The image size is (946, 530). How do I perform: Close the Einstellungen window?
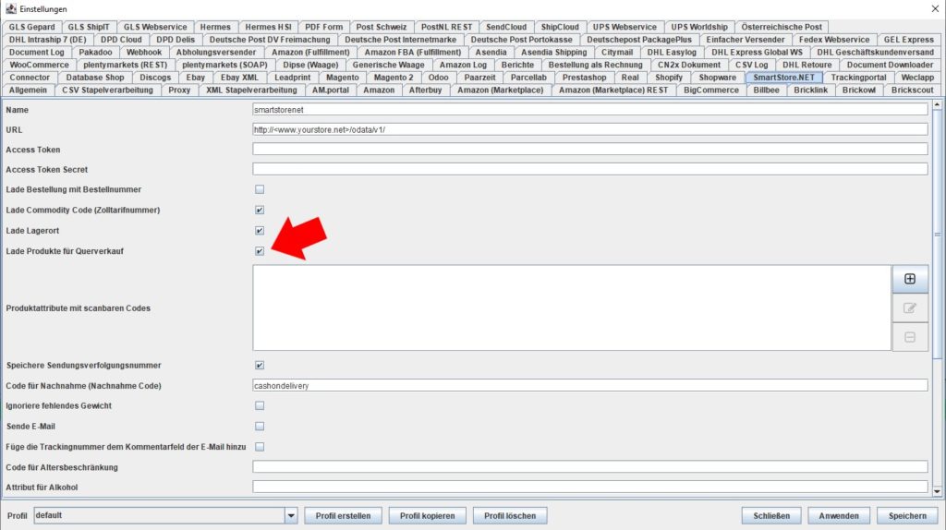[x=935, y=8]
